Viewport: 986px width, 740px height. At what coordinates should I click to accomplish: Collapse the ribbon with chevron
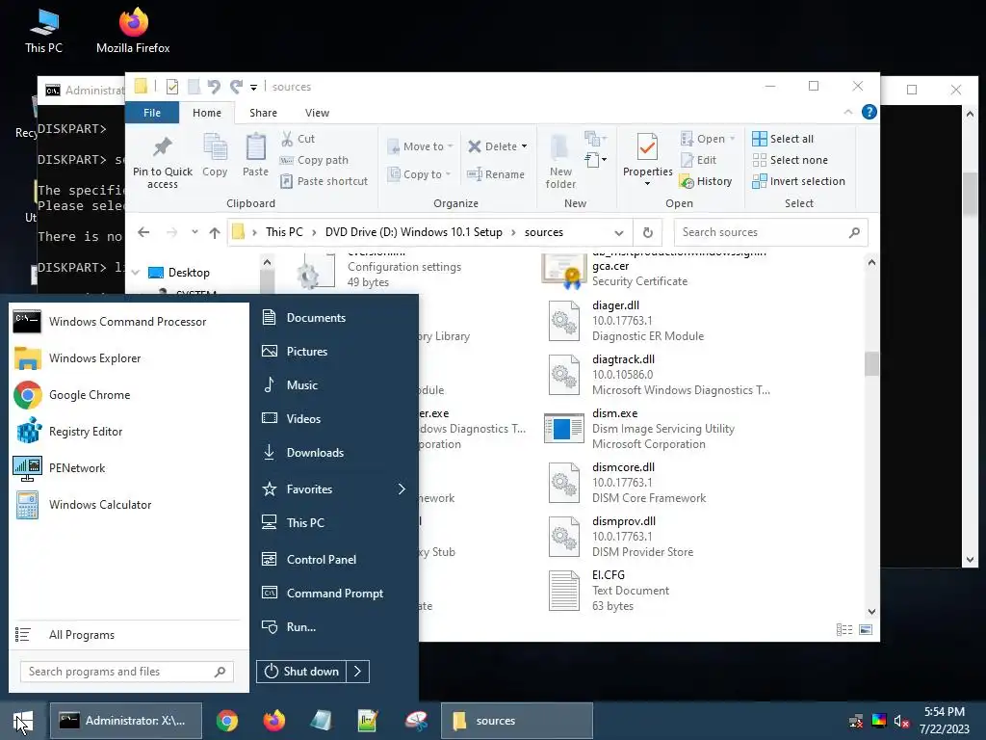[x=847, y=112]
